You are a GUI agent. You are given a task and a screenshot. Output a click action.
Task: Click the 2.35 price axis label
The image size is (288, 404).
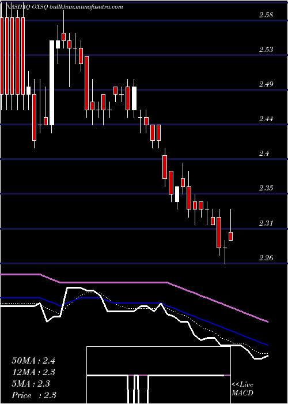(266, 188)
